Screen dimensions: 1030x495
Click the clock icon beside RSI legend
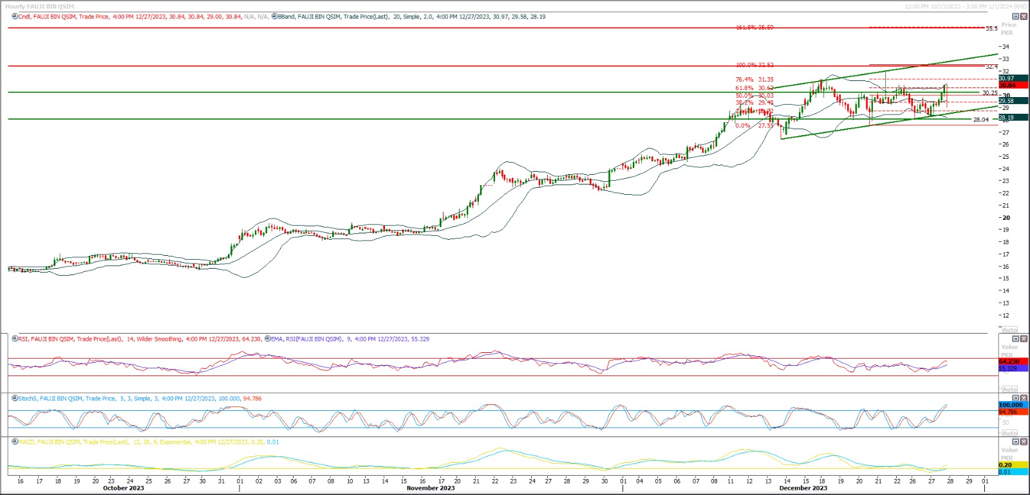coord(15,339)
